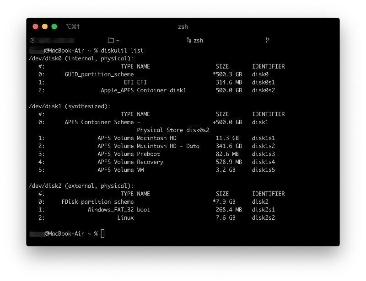Click the '3.2 GB' size value
Image resolution: width=366 pixels, height=281 pixels.
pyautogui.click(x=226, y=170)
